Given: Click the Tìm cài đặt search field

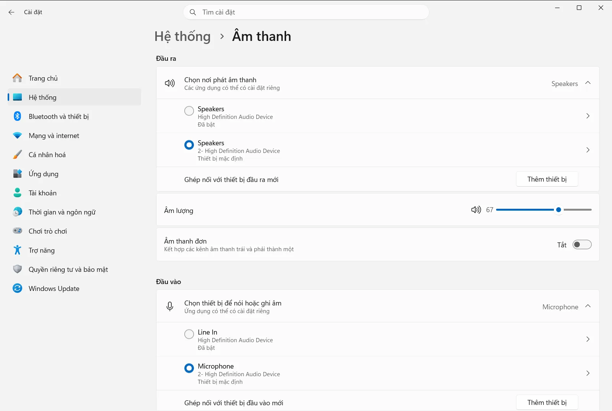Looking at the screenshot, I should pyautogui.click(x=306, y=12).
